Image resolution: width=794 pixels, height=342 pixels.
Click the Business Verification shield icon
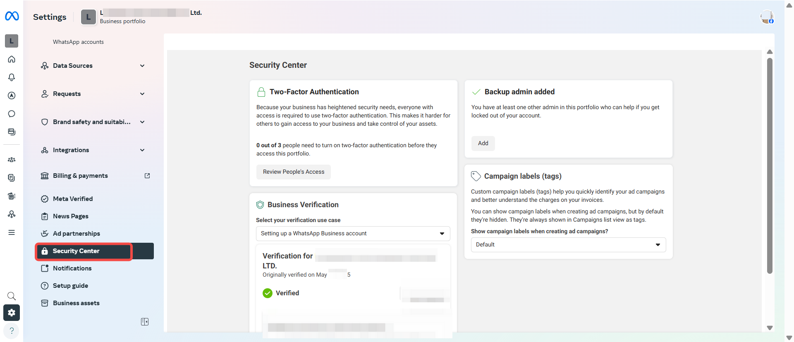[260, 205]
